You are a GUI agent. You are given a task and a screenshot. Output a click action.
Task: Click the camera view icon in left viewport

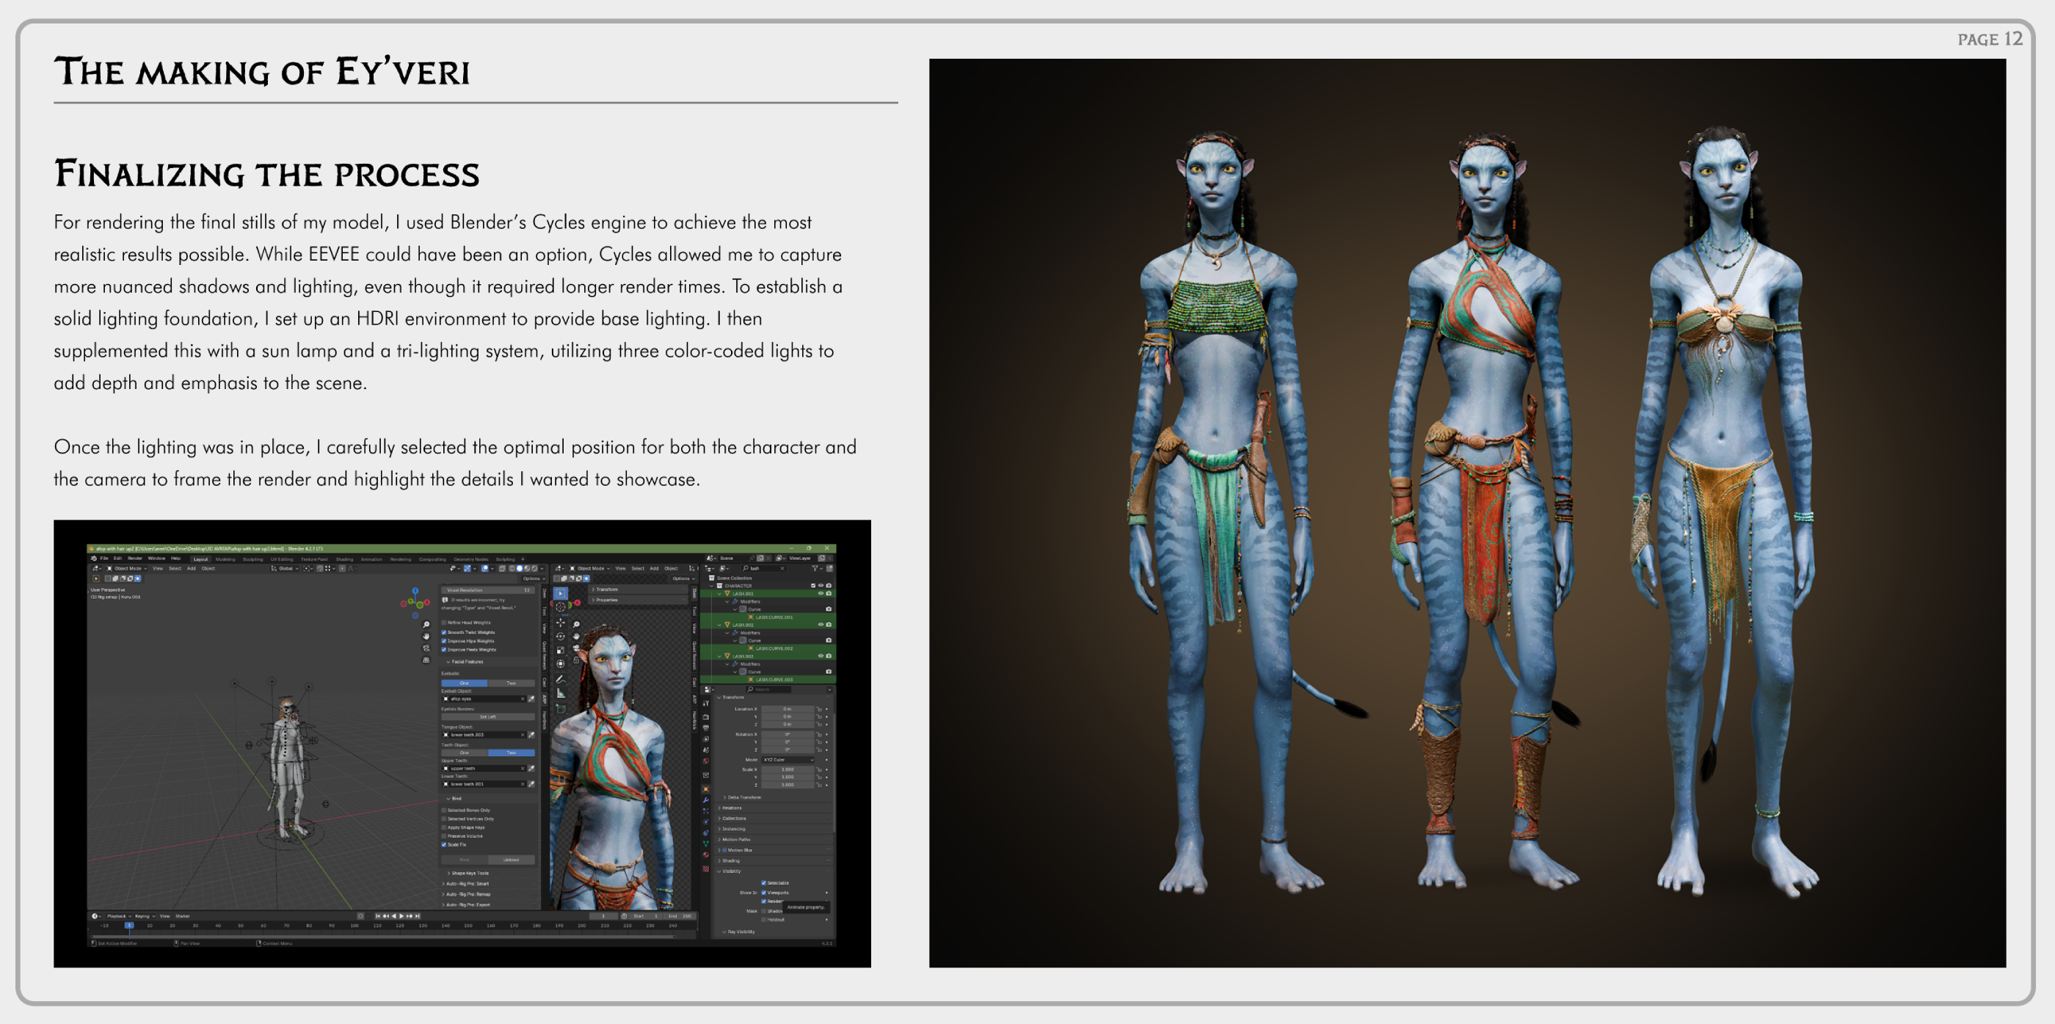(x=427, y=649)
